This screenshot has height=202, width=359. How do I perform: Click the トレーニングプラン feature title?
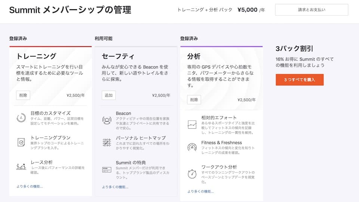pos(50,138)
